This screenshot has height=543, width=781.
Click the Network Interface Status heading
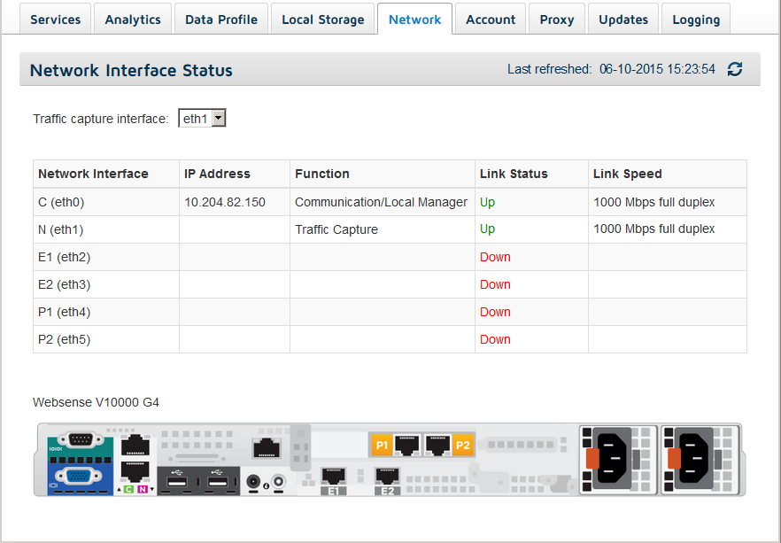coord(131,70)
